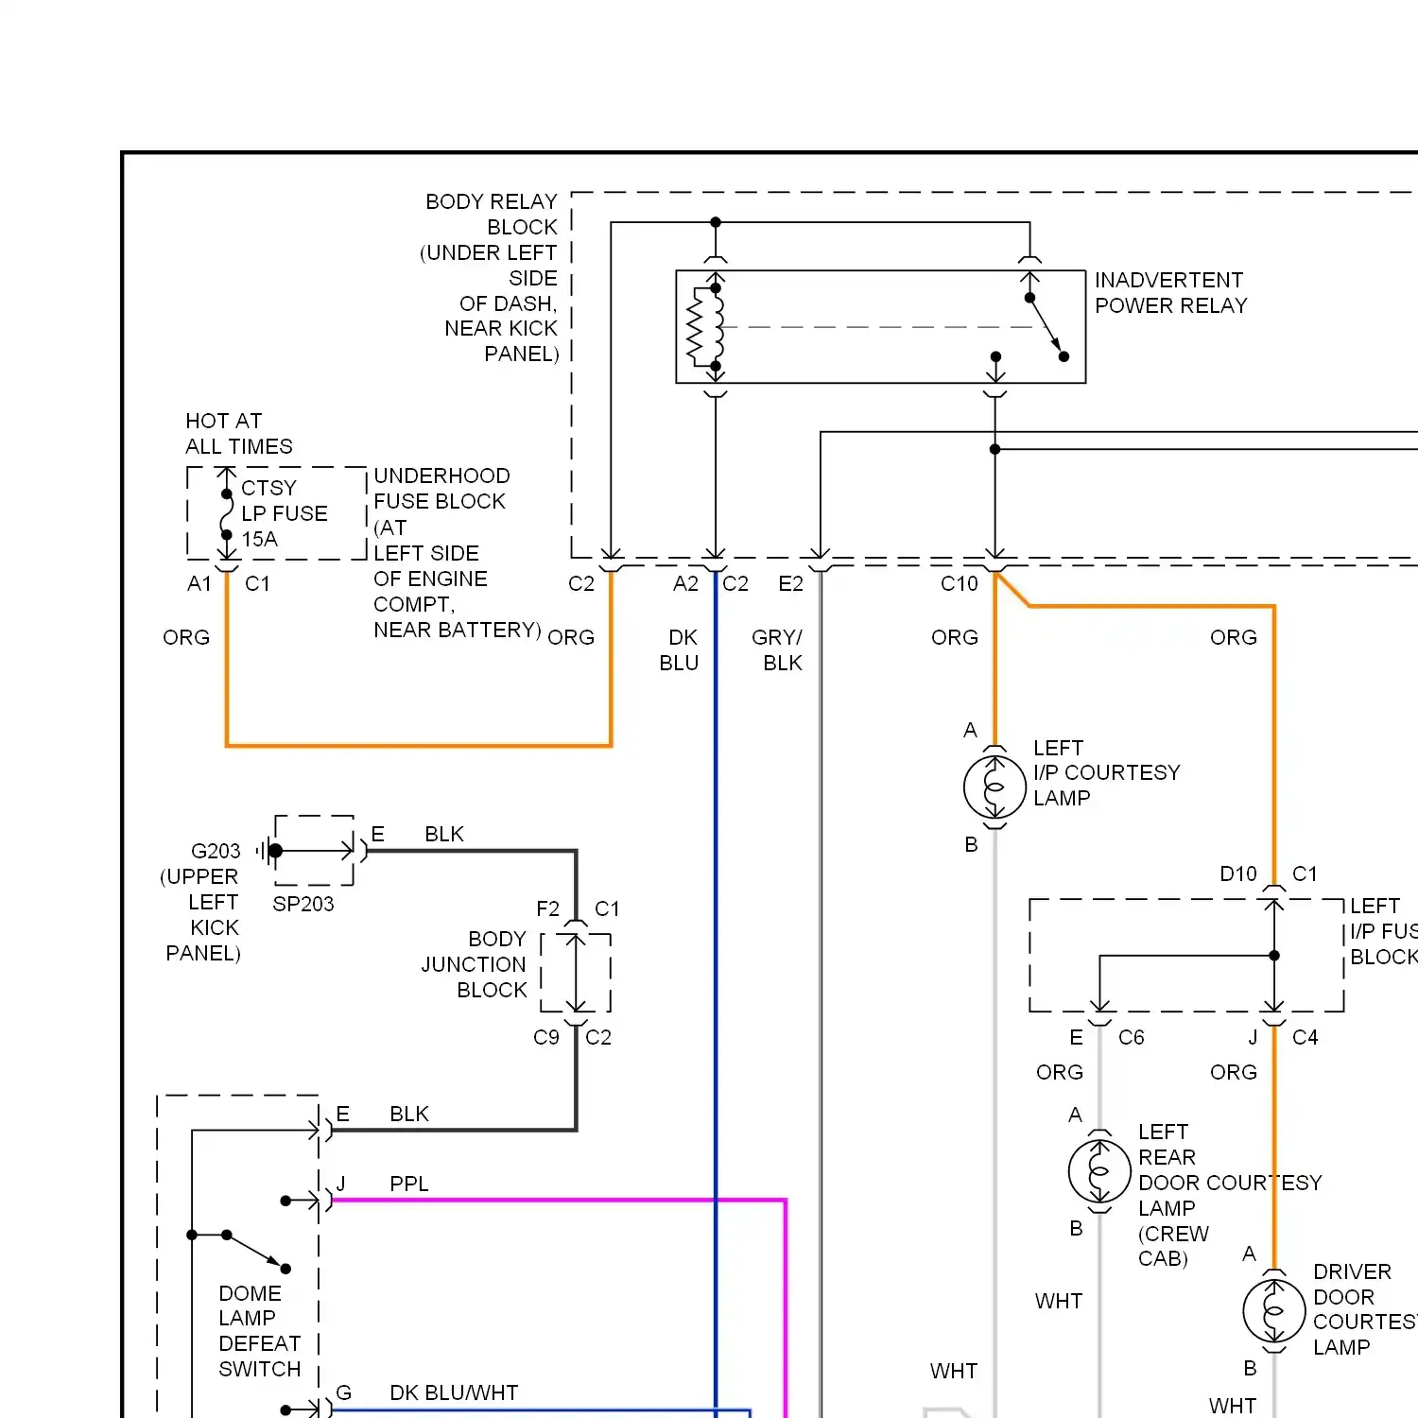The image size is (1418, 1418).
Task: Click the C9 connector label
Action: point(546,1037)
